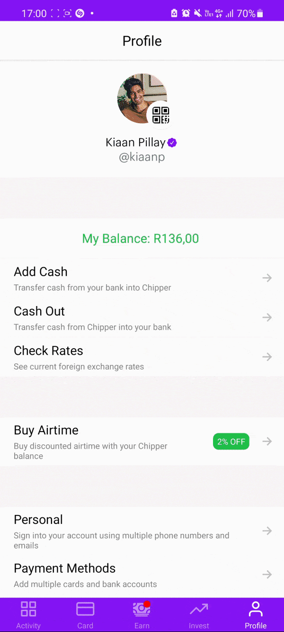Image resolution: width=284 pixels, height=632 pixels.
Task: Select the Profile icon in bottom bar
Action: [x=256, y=608]
